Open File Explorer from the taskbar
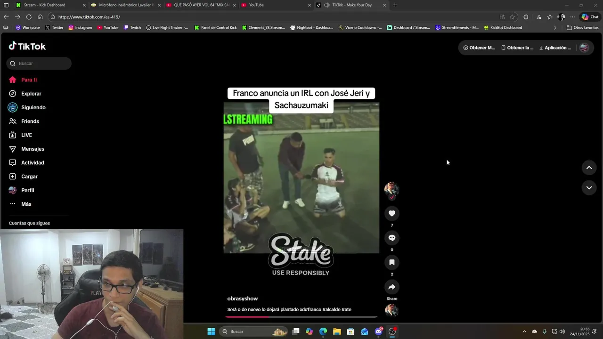This screenshot has width=603, height=339. (x=337, y=331)
